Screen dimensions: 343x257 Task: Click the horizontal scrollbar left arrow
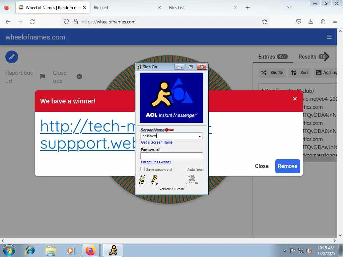tap(3, 241)
